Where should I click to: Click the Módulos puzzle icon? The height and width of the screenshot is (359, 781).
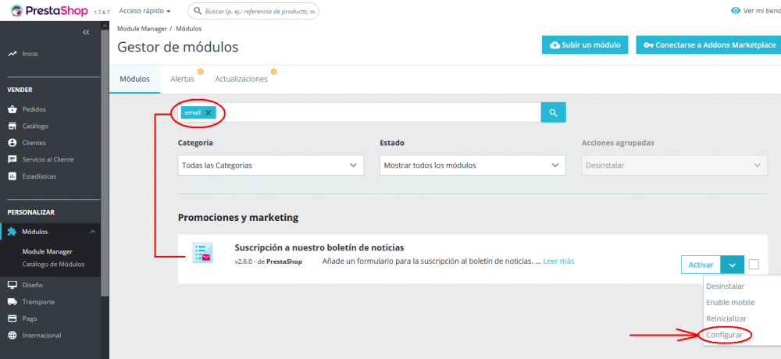[12, 232]
